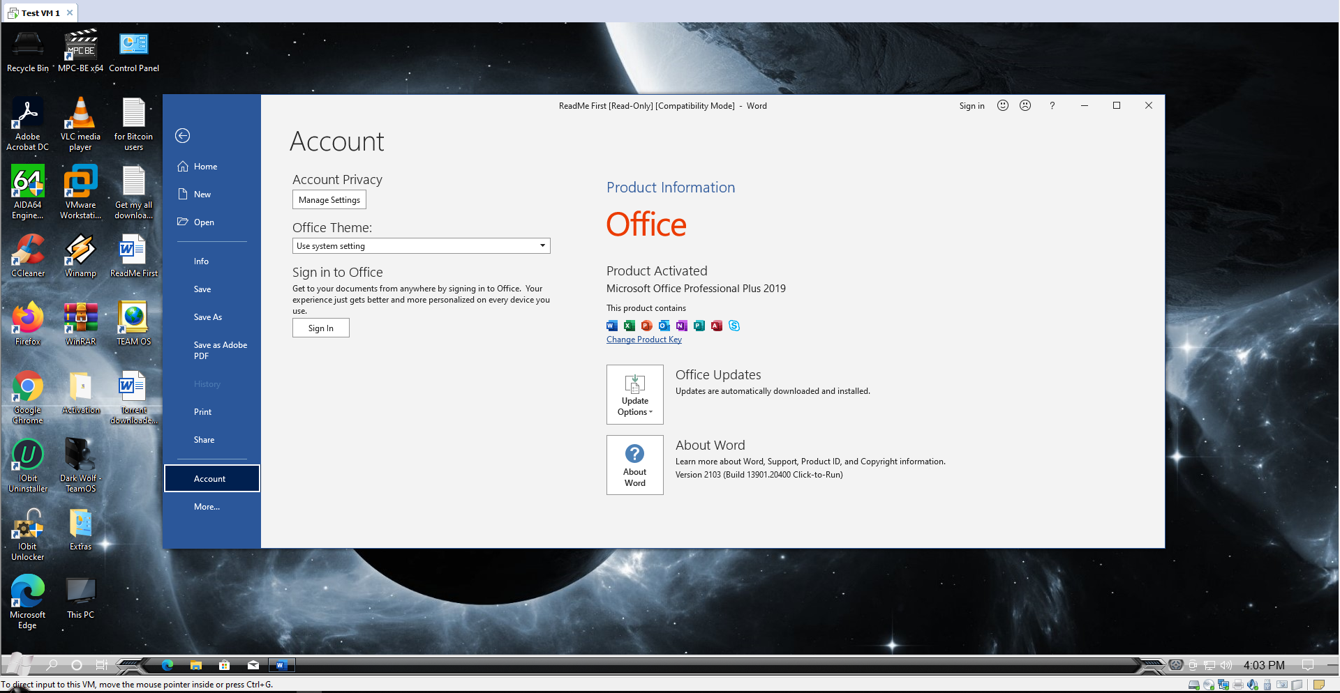The width and height of the screenshot is (1340, 693).
Task: Select the Microsoft Edge desktop icon
Action: click(x=28, y=603)
